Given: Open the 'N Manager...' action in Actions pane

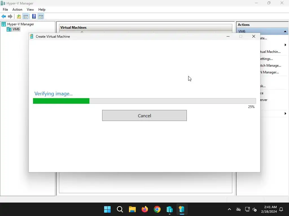Looking at the screenshot, I should [x=270, y=72].
